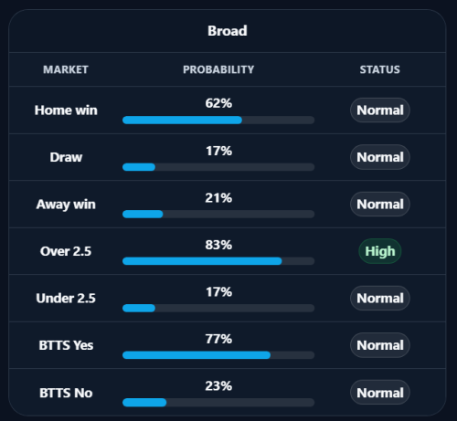Screen dimensions: 457x421
Task: Click the PROBABILITY column header
Action: pos(218,69)
